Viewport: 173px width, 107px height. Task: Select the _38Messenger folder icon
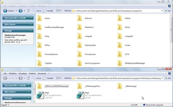point(119,86)
